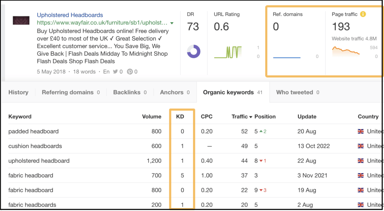Click the '1,200' volume value
This screenshot has height=211, width=384.
(x=154, y=161)
